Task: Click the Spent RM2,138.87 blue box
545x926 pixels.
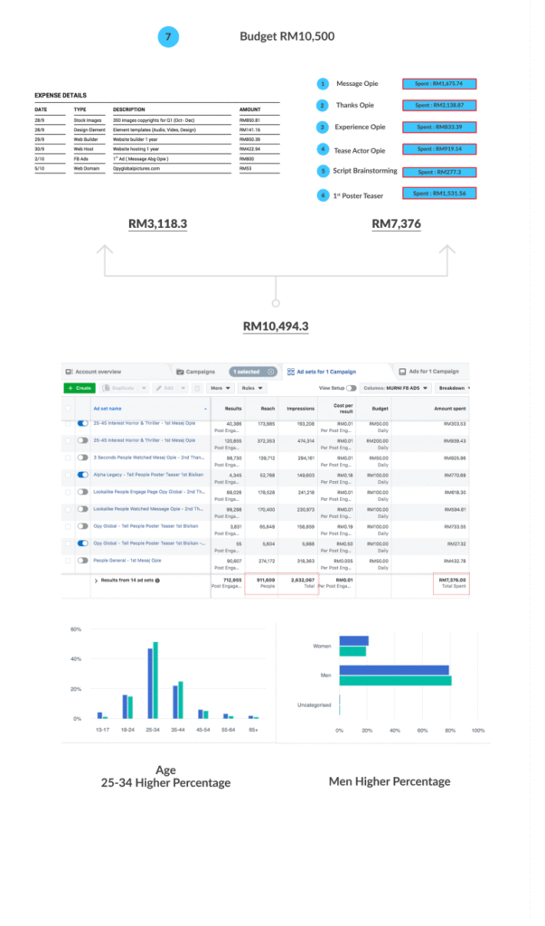Action: pos(439,106)
